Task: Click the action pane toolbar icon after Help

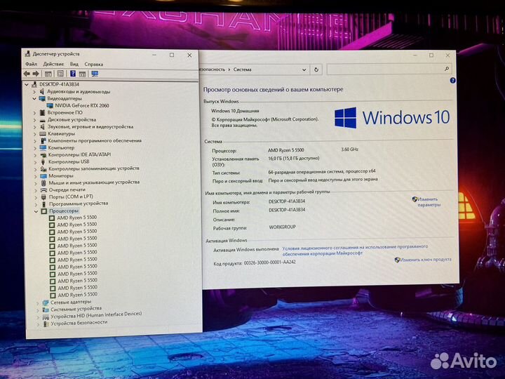Action: (x=83, y=74)
